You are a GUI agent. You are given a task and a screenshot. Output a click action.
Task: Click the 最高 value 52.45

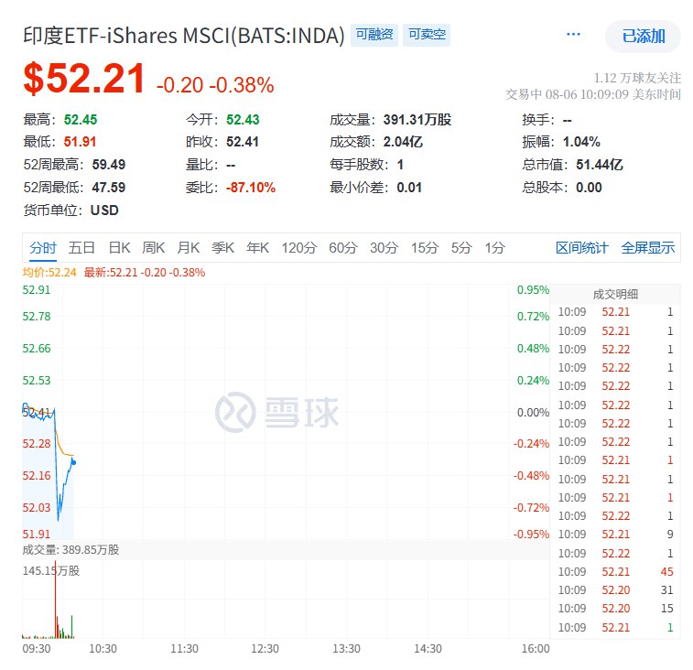81,120
